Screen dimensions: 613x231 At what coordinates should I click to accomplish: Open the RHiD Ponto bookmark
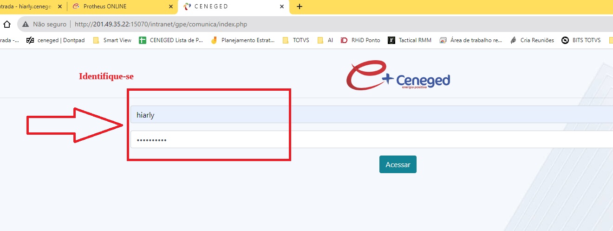(360, 40)
